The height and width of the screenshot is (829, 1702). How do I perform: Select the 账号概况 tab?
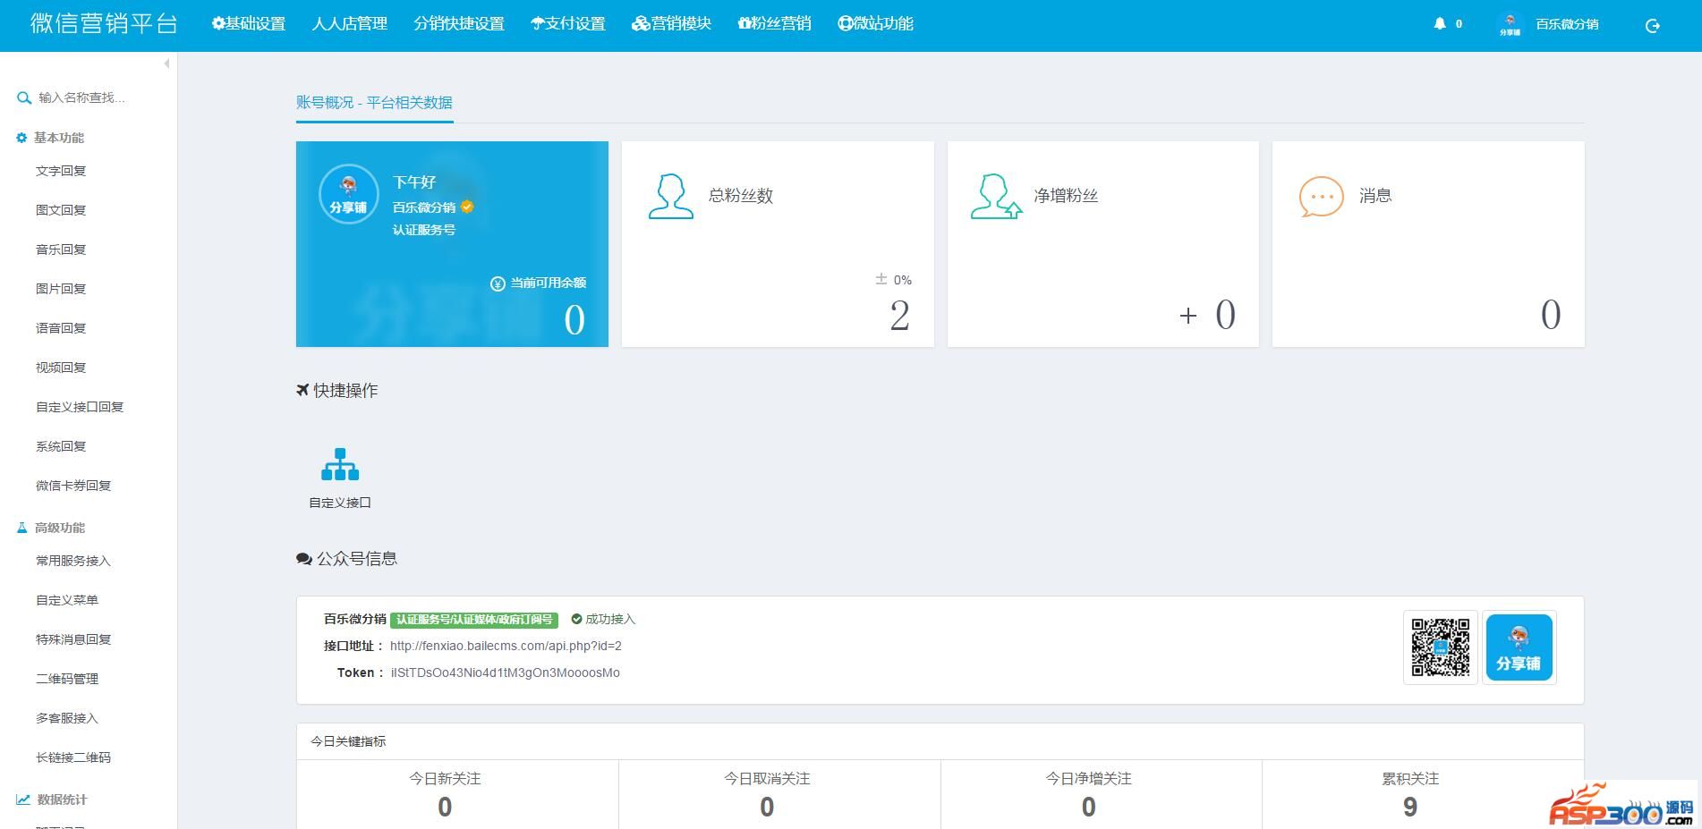[x=374, y=103]
